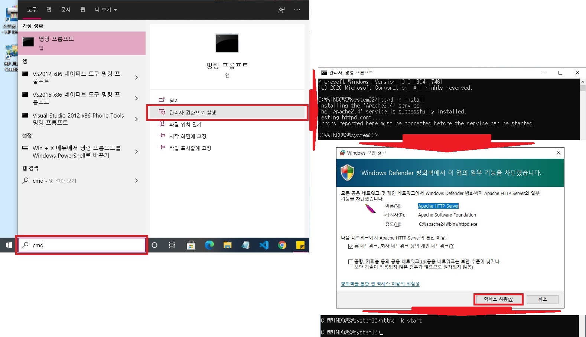
Task: Maximize the 관리자: 명령 프롬프트 window
Action: [x=560, y=73]
